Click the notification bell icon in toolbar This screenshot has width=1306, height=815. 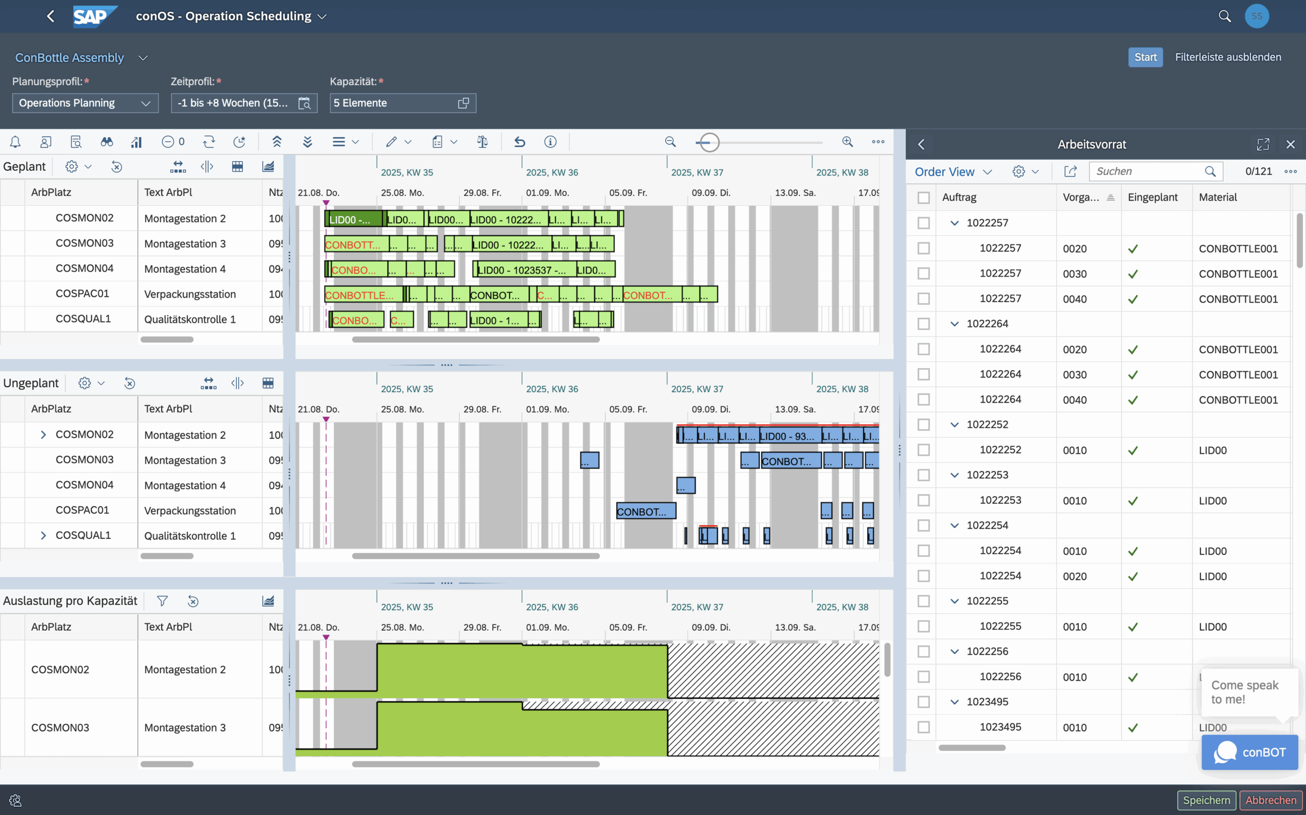(15, 142)
